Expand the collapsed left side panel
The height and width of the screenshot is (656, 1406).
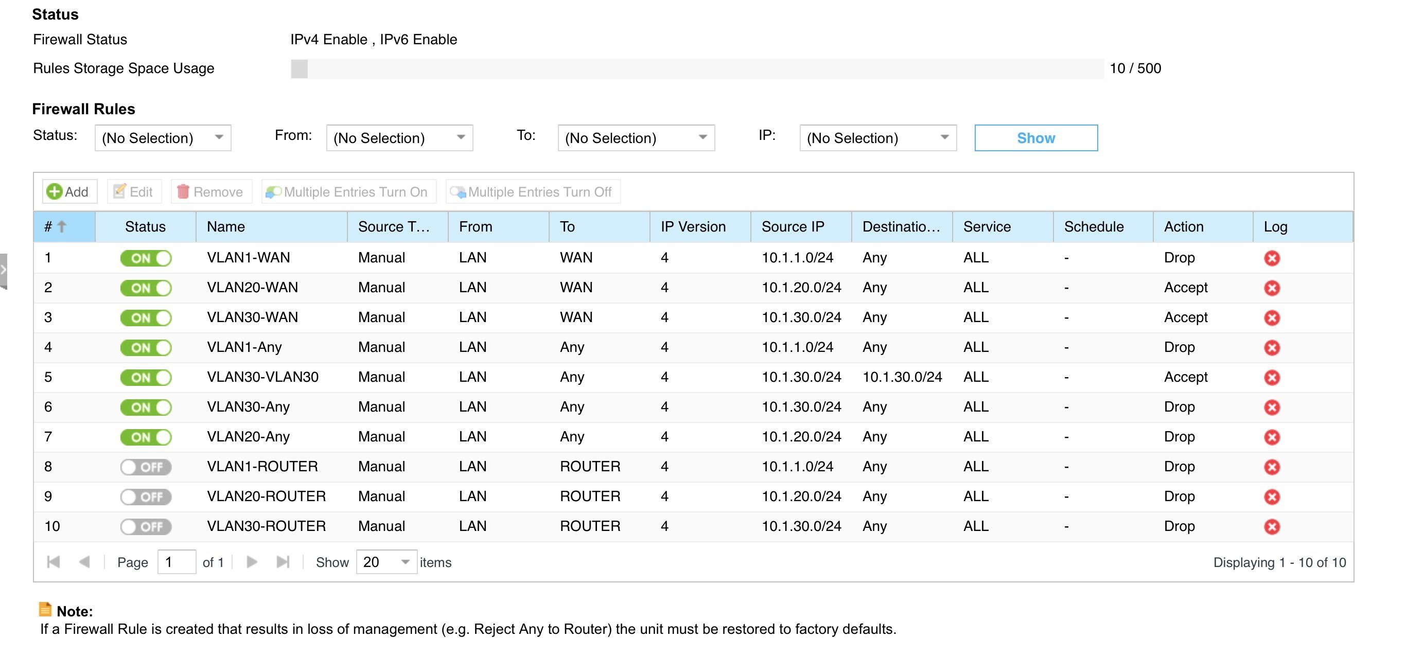point(3,270)
